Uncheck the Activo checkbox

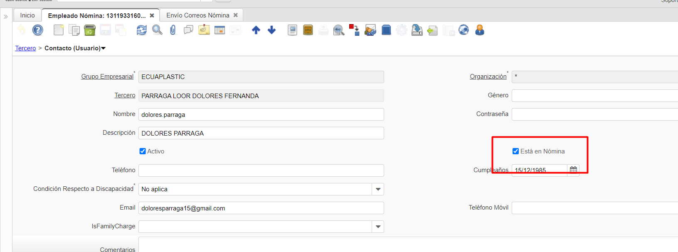pyautogui.click(x=143, y=151)
